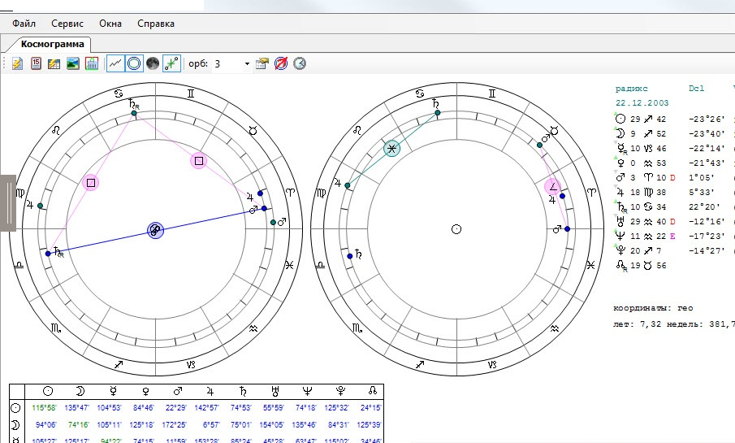Click the Mars column header in aspect table
735x443 pixels.
[177, 391]
